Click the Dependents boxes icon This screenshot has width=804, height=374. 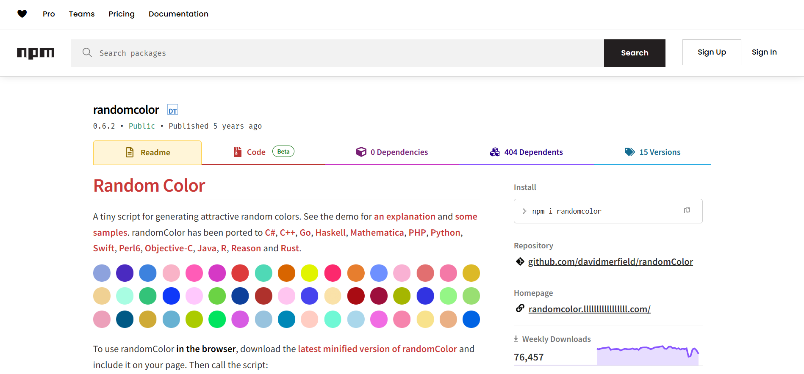pos(495,152)
